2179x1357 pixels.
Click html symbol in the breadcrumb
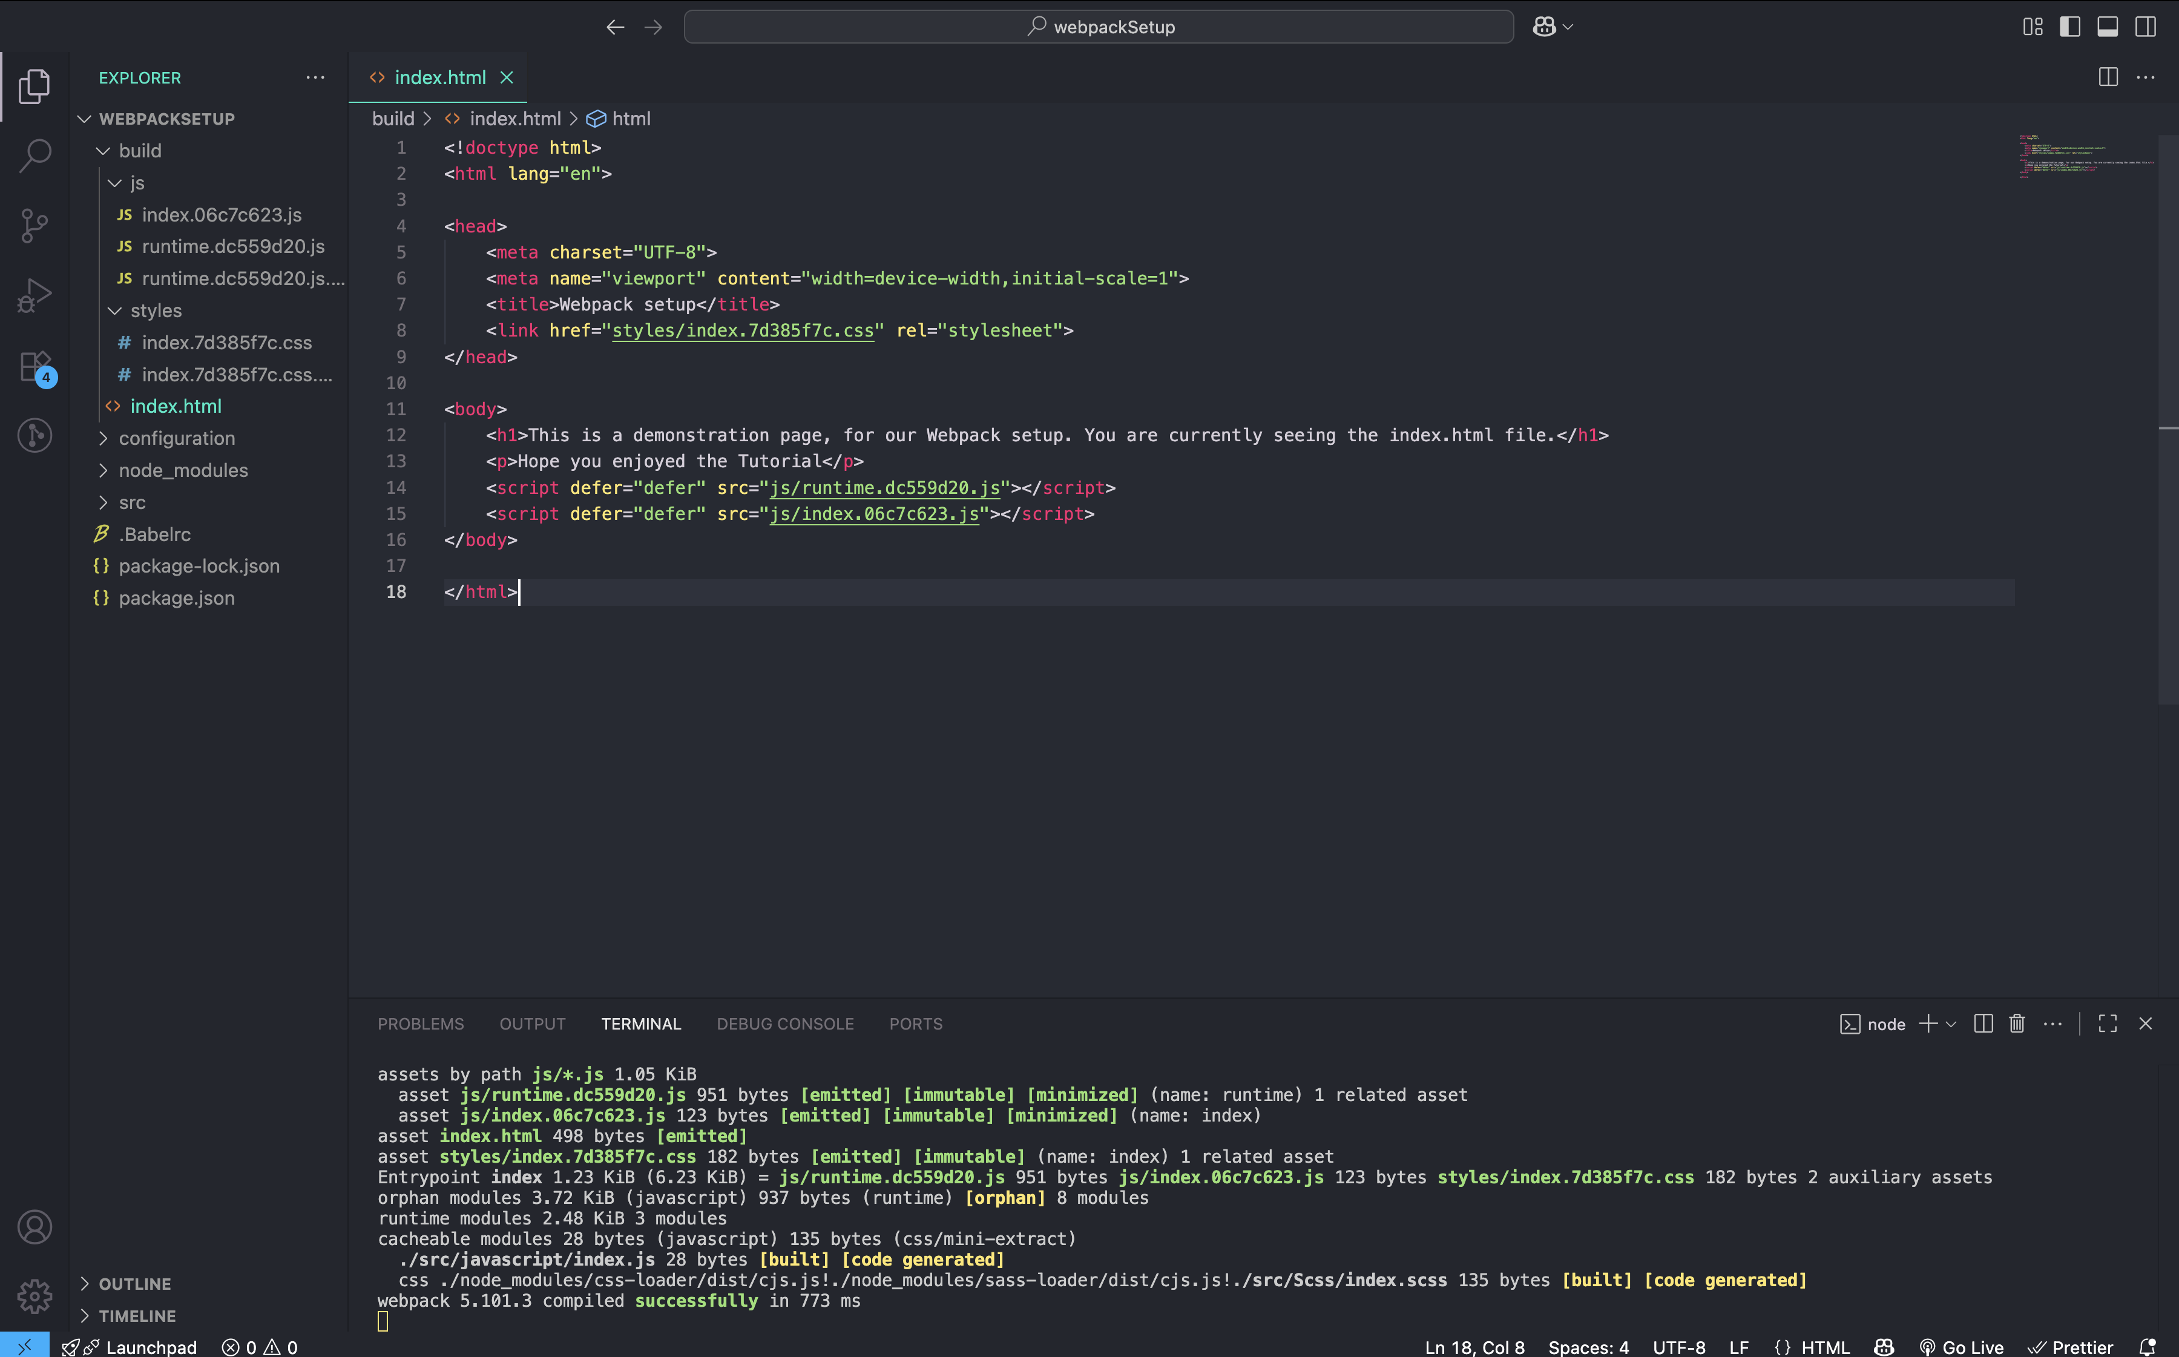click(x=619, y=119)
